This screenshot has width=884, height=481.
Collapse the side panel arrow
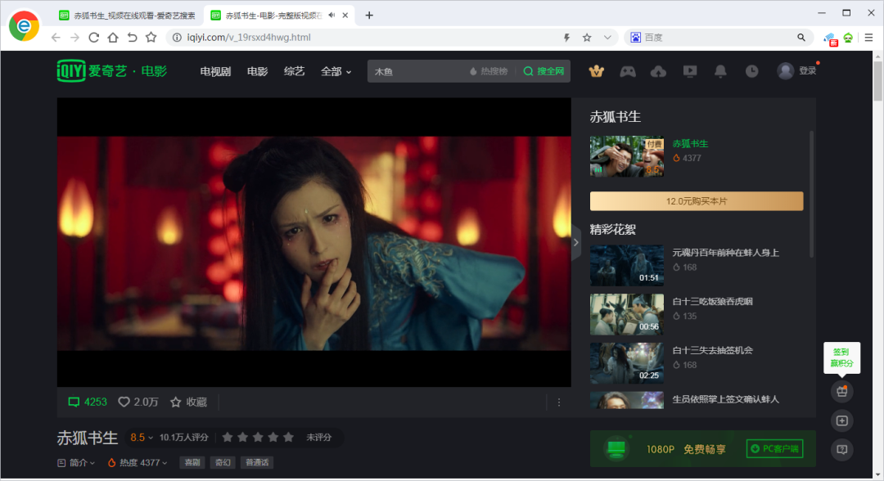tap(575, 242)
